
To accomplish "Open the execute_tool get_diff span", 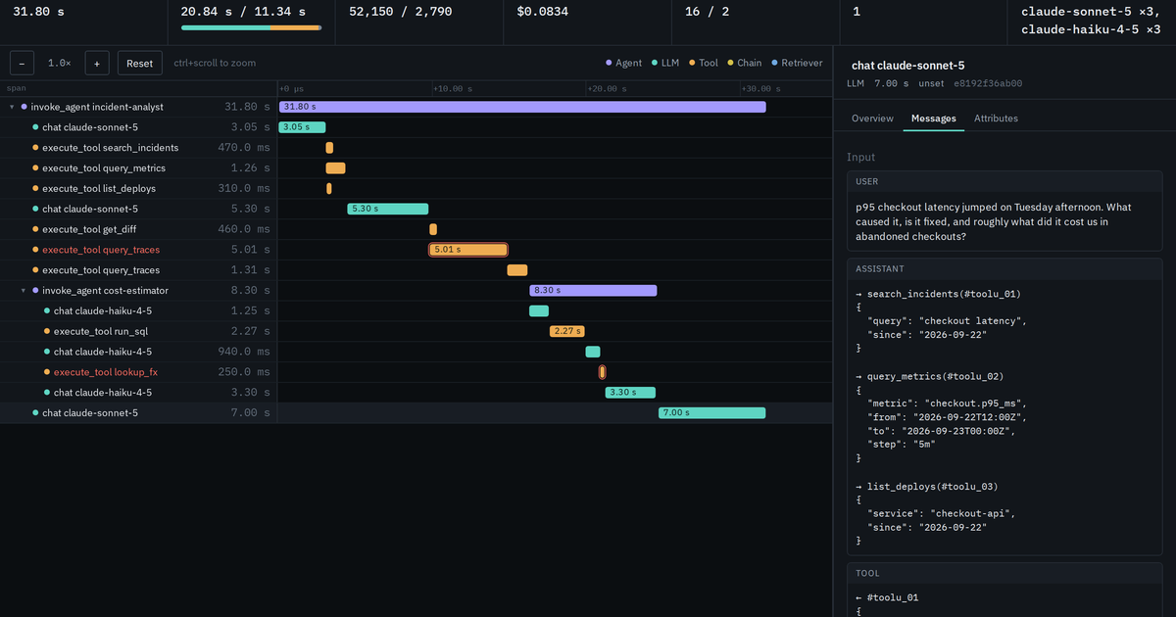I will 138,229.
